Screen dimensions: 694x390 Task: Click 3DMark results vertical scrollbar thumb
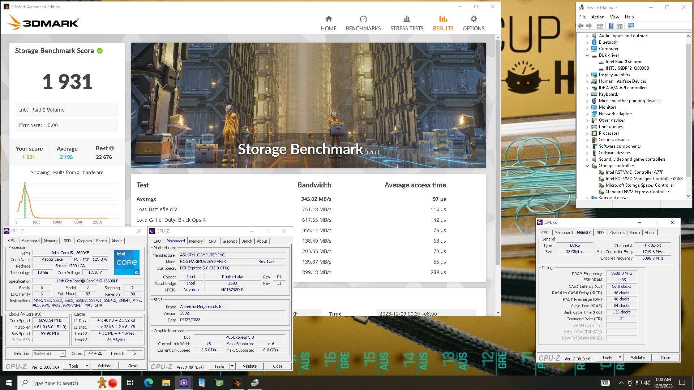[x=498, y=152]
